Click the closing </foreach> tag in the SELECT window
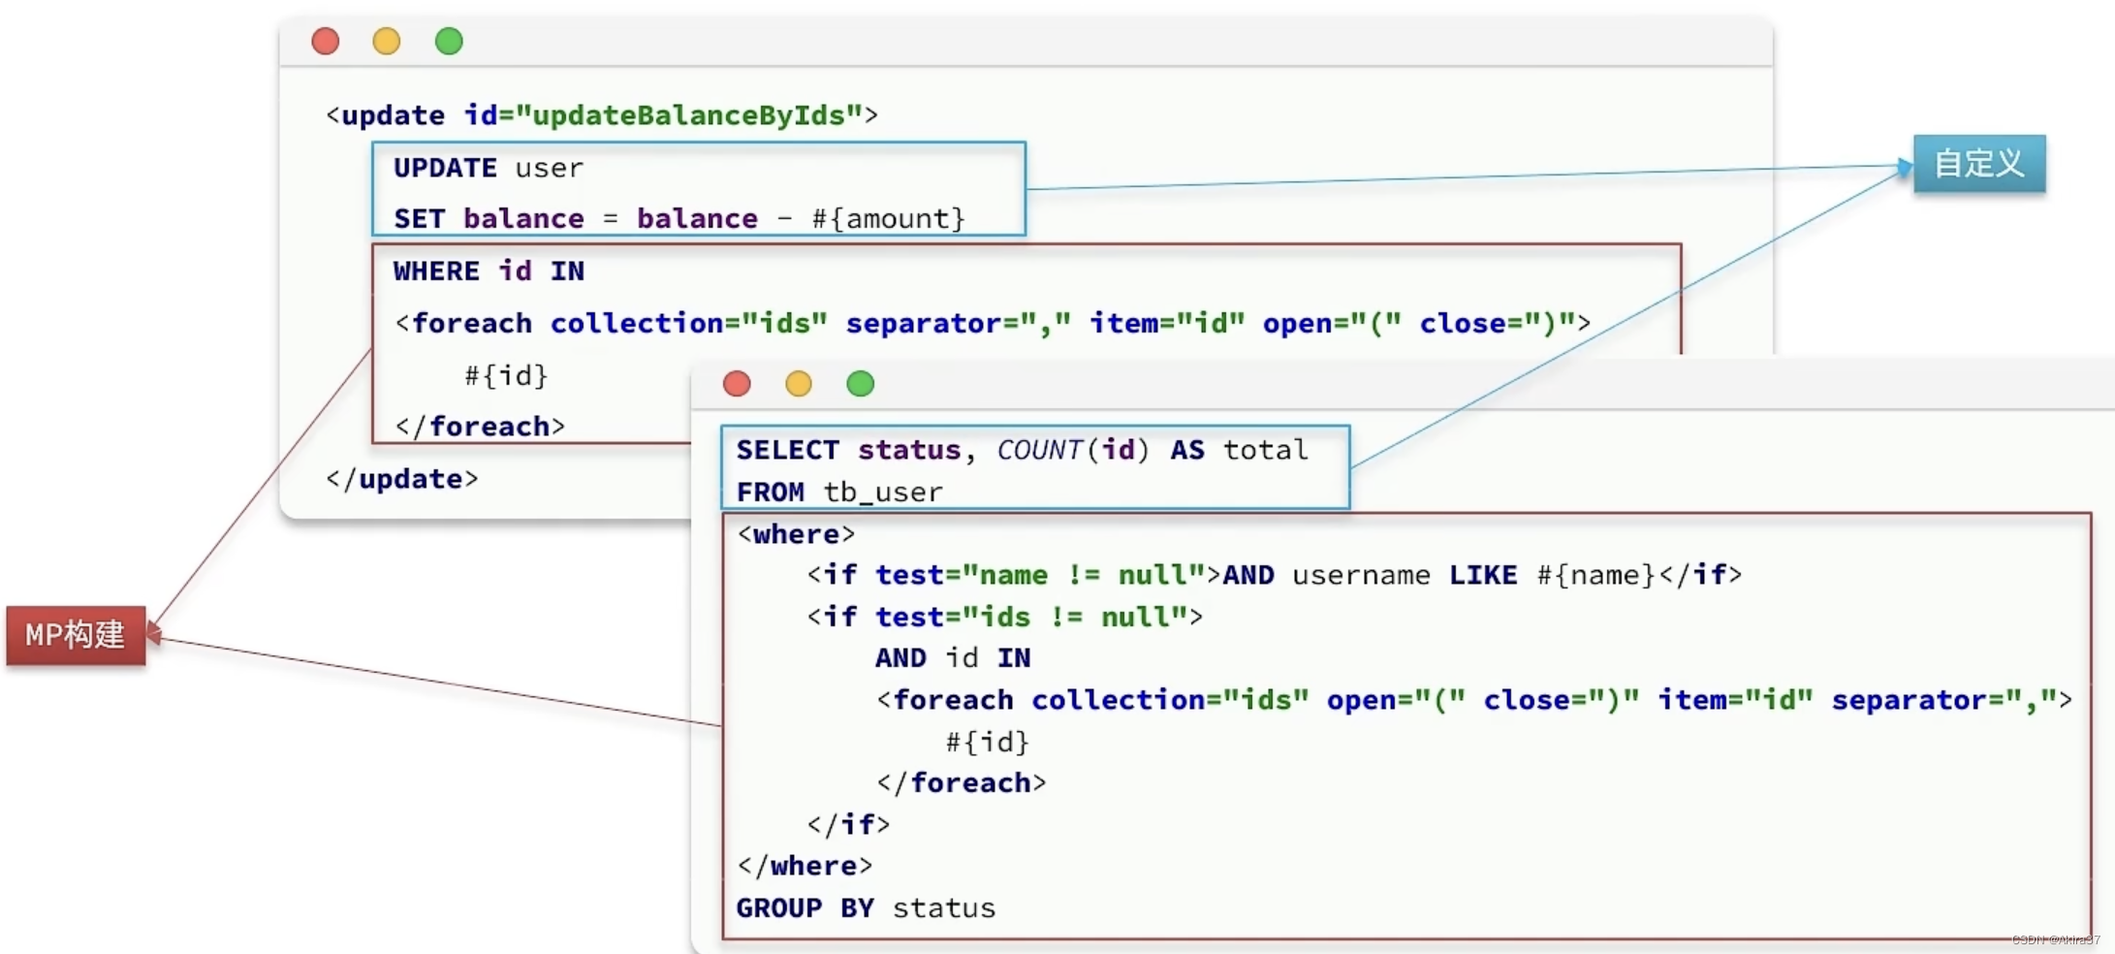 962,783
